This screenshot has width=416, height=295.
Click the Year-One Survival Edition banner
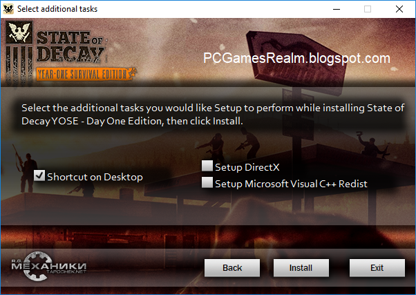(86, 74)
